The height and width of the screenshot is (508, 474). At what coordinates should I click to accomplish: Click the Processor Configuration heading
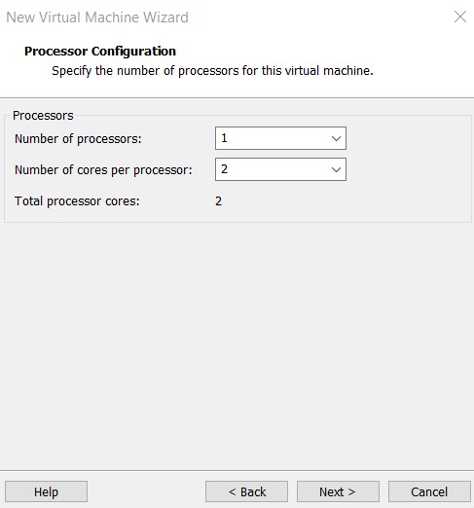coord(100,52)
